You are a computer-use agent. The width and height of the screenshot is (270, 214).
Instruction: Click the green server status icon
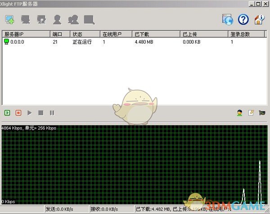pos(6,42)
